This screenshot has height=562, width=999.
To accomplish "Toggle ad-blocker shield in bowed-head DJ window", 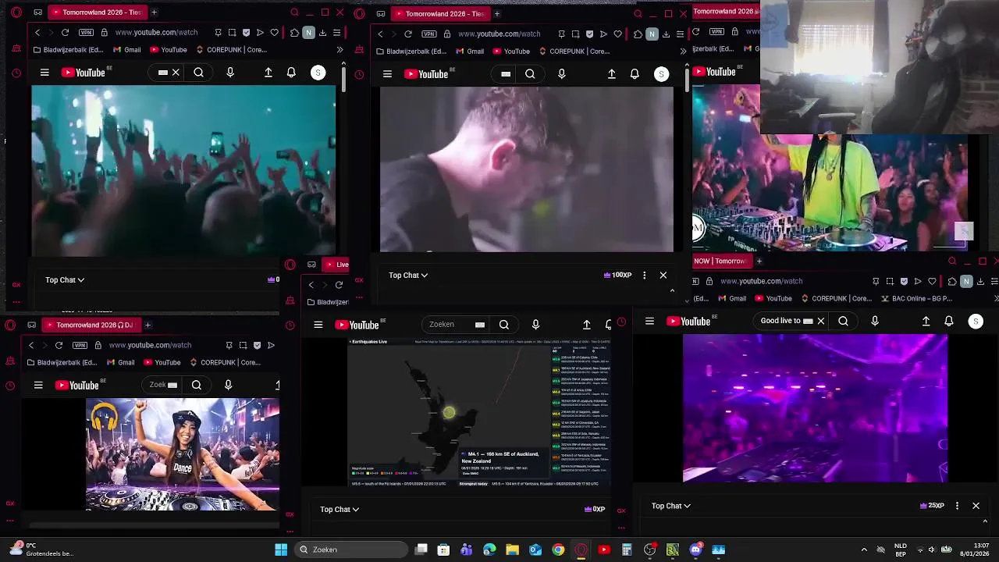I will click(x=589, y=34).
